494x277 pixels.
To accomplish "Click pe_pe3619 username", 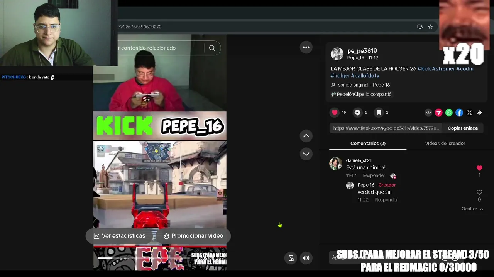I will [362, 51].
